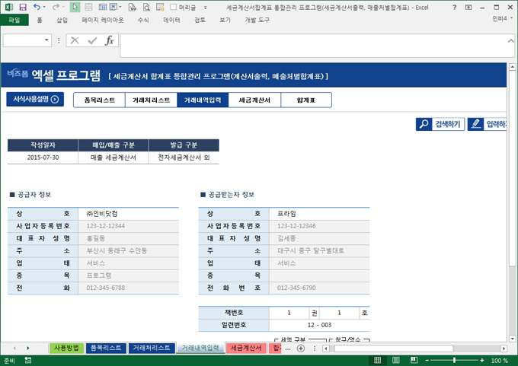Screen dimensions: 518x366
Task: Click the next sheet navigation arrow
Action: tap(28, 348)
